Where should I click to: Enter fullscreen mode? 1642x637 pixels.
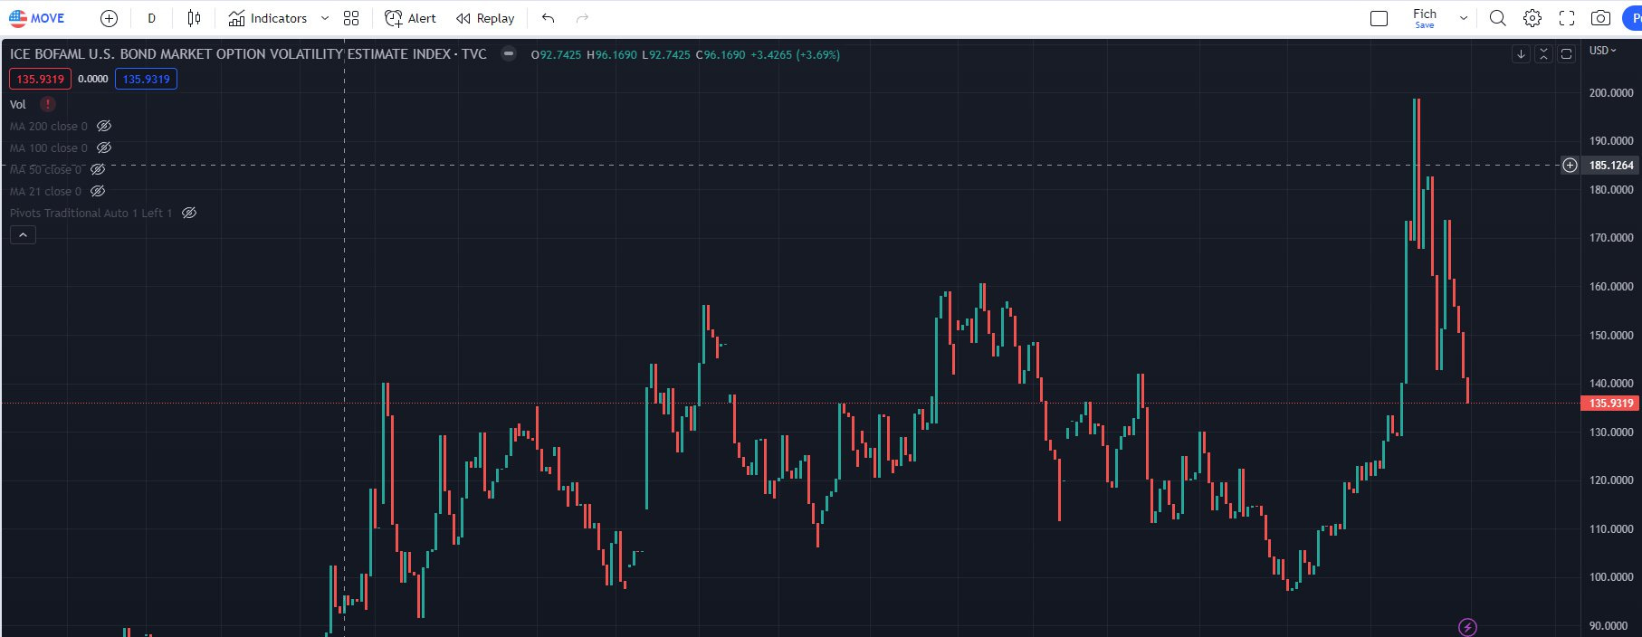(x=1567, y=18)
